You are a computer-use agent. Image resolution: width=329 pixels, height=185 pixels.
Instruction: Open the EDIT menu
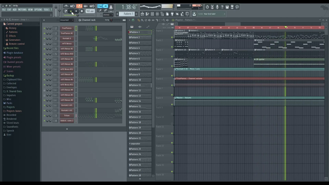(9, 10)
